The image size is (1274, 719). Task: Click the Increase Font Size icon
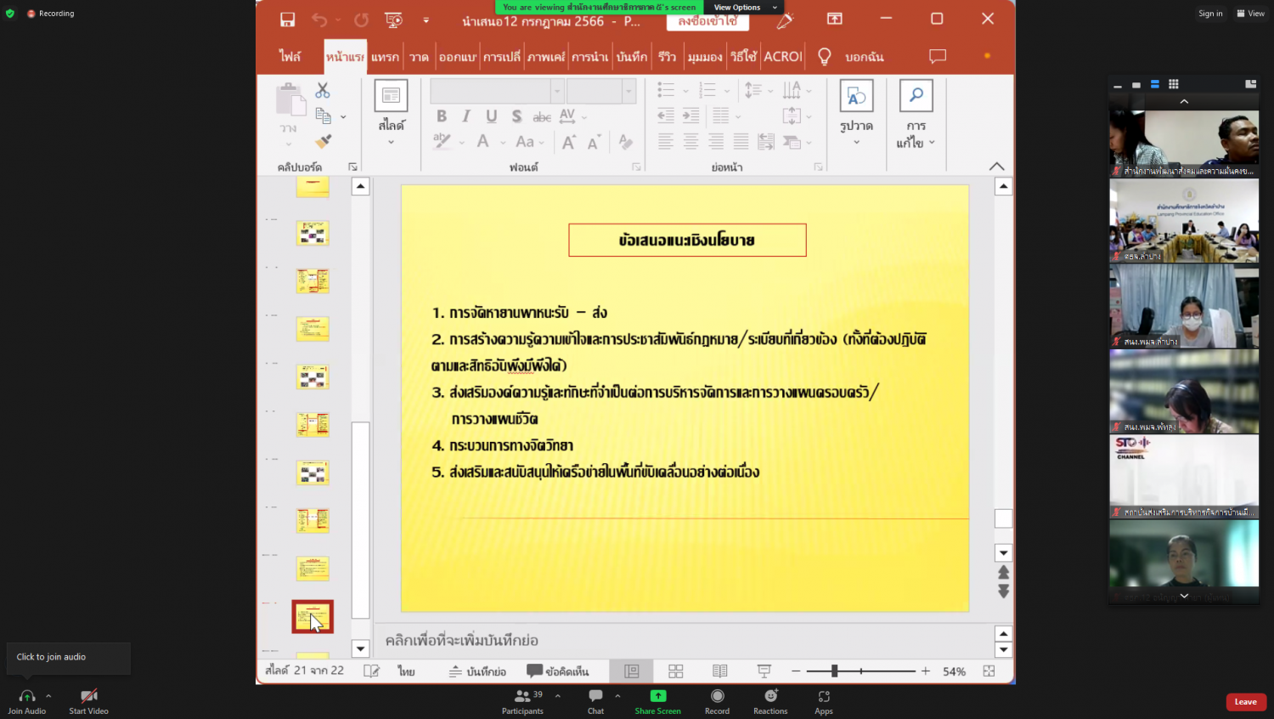[569, 142]
